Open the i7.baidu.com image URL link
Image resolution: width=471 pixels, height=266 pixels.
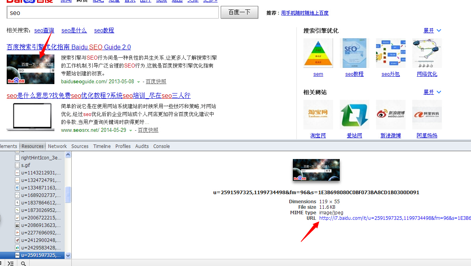pos(395,218)
